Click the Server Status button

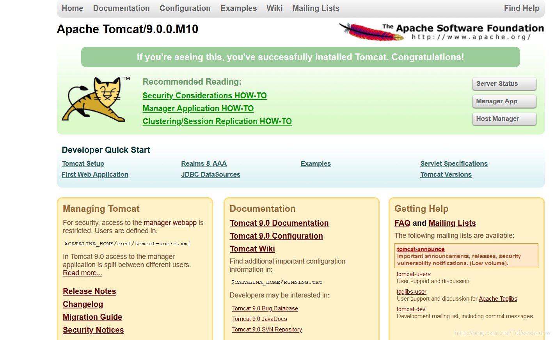click(504, 83)
